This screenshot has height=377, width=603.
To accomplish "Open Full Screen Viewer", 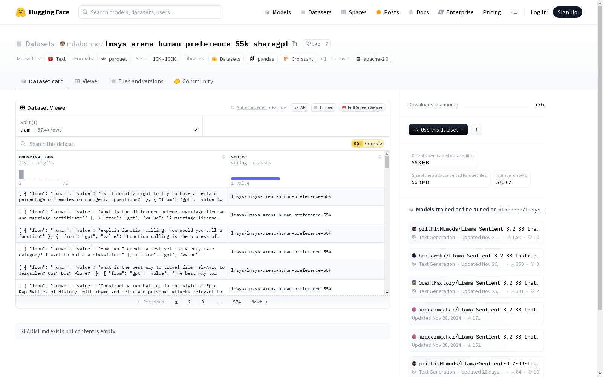I will coord(362,107).
